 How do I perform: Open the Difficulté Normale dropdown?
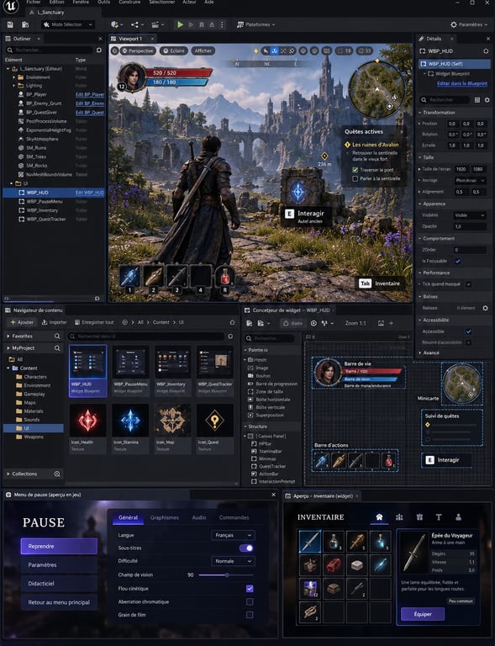233,561
